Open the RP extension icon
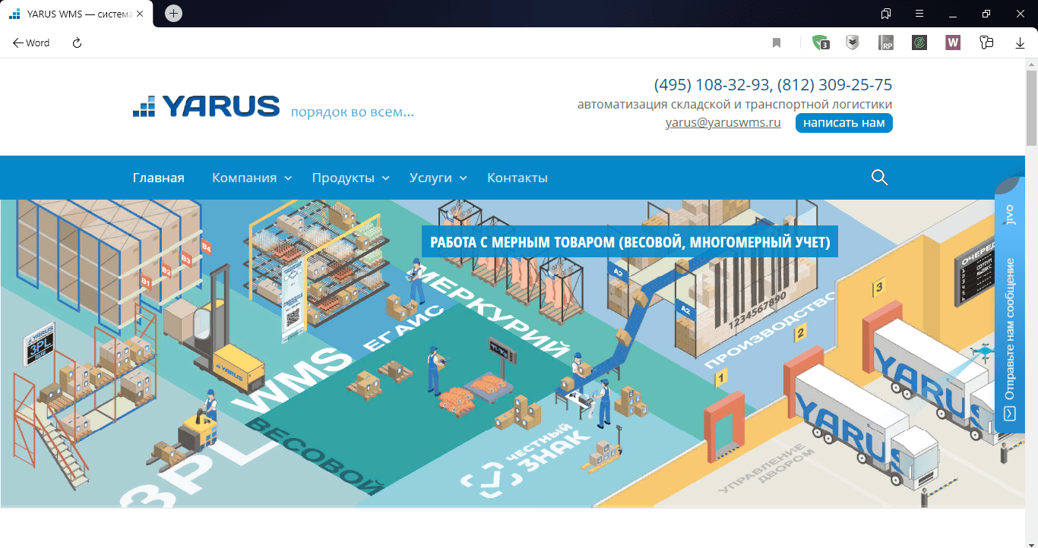 pyautogui.click(x=886, y=43)
